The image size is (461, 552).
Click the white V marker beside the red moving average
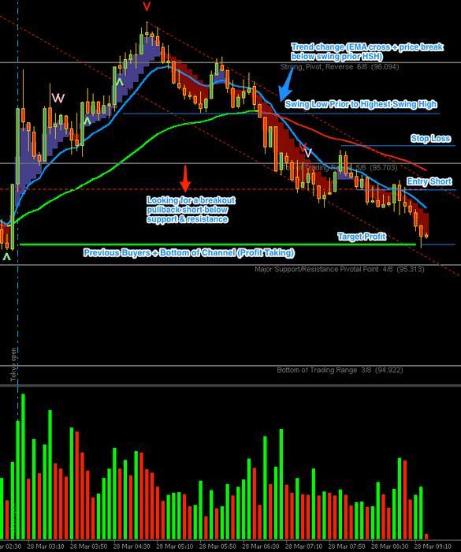point(308,152)
